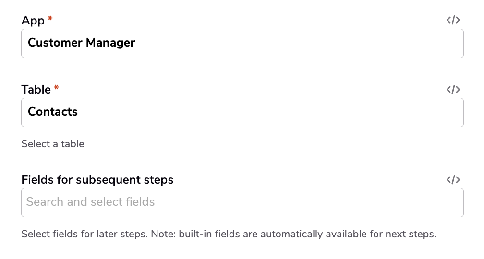
Task: Click the words 'Select fields for later steps'
Action: [x=85, y=234]
